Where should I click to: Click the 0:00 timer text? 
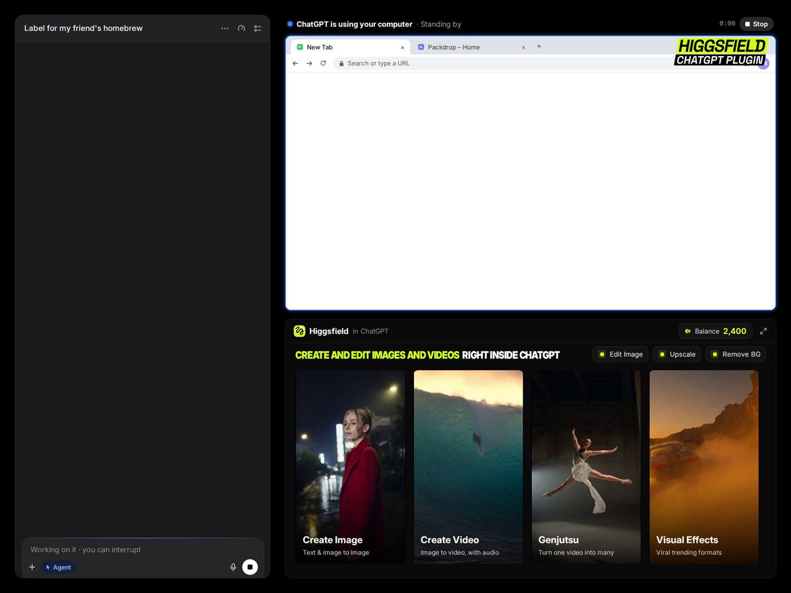pyautogui.click(x=727, y=24)
